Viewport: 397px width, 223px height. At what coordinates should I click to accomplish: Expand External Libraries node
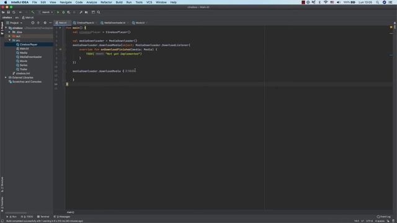tap(6, 77)
